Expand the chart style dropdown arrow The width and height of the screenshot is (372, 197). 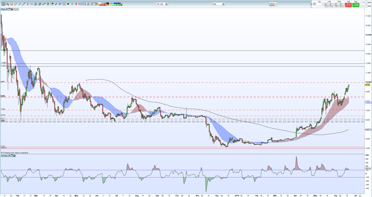click(x=275, y=4)
